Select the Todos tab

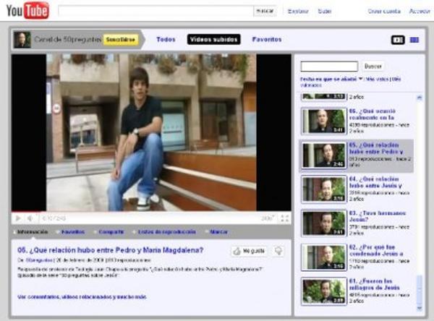tap(166, 40)
